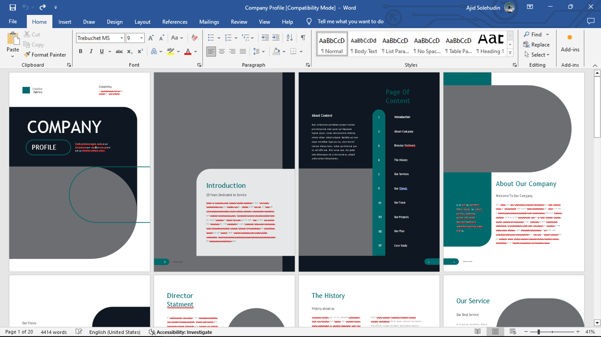Open the Review tab
Viewport: 601px width, 337px height.
click(239, 21)
